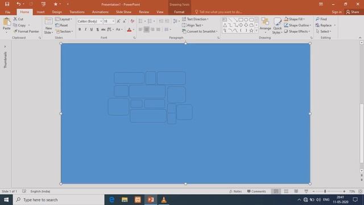
Task: Open Shape Outline options
Action: point(297,25)
